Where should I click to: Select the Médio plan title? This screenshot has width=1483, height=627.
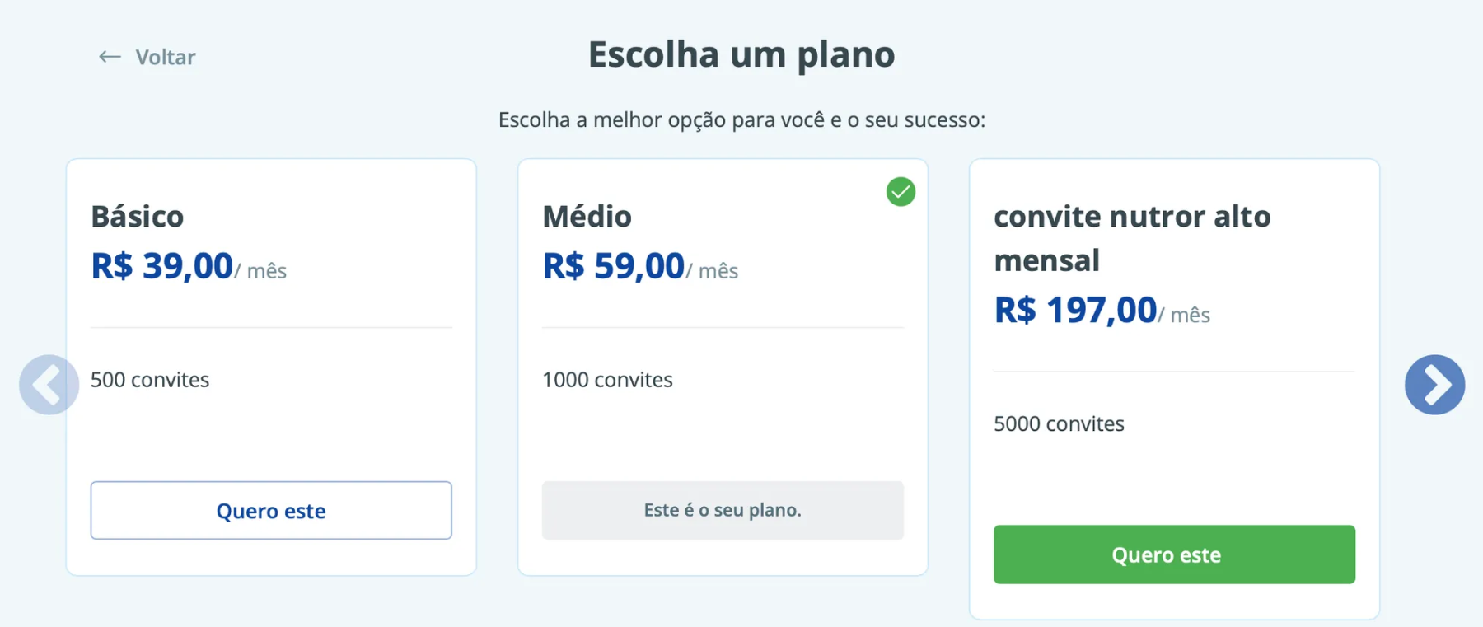(x=587, y=217)
